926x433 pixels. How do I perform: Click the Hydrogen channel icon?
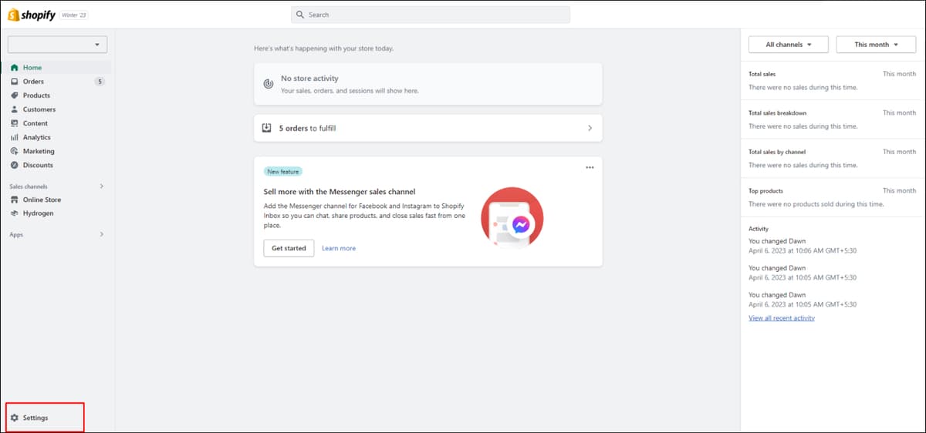point(14,213)
